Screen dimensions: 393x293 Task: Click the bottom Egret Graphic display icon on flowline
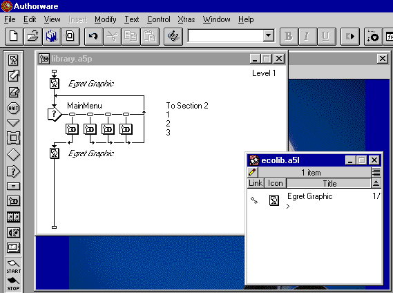click(x=55, y=153)
